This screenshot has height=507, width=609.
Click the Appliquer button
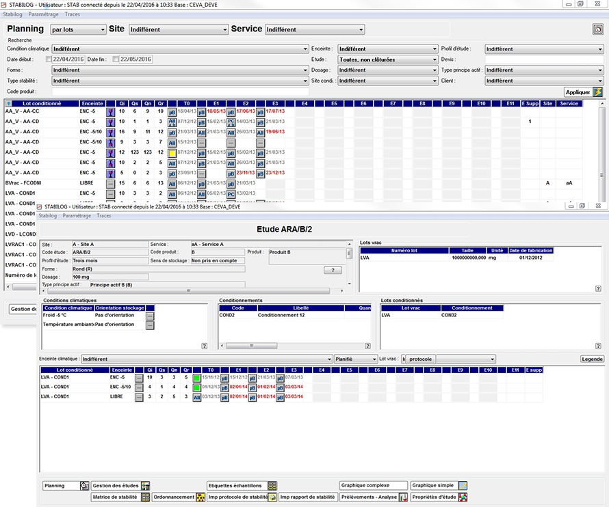click(x=584, y=92)
